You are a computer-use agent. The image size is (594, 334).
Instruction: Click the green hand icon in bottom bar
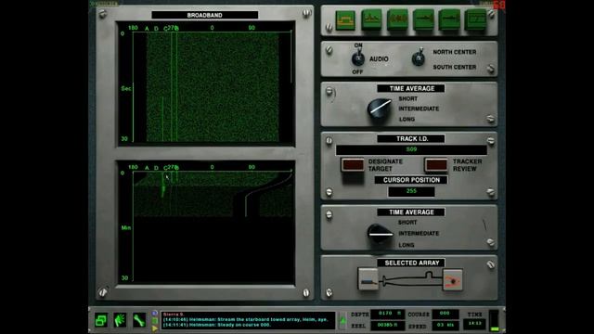(120, 320)
